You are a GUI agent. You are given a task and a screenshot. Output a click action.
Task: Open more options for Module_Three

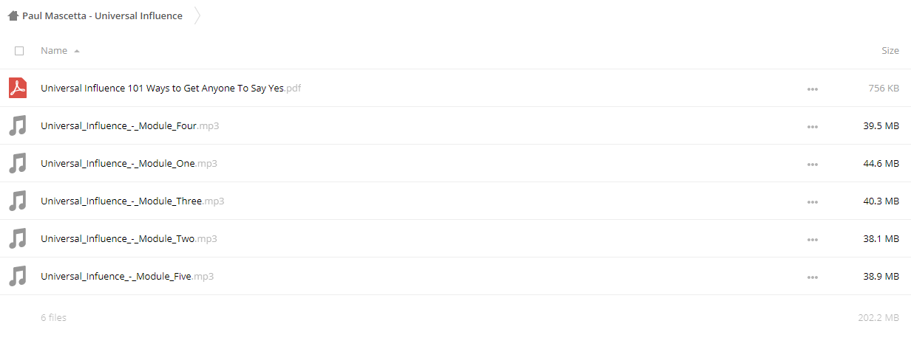(813, 202)
